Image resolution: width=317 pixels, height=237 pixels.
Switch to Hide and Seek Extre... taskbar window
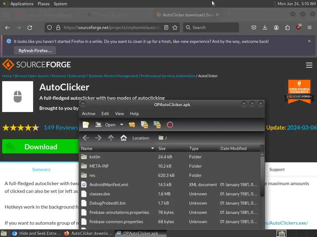pos(36,233)
